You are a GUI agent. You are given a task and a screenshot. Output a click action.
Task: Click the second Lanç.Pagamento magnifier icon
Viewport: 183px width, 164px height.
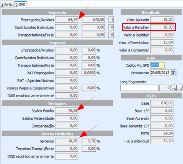[x=179, y=88]
